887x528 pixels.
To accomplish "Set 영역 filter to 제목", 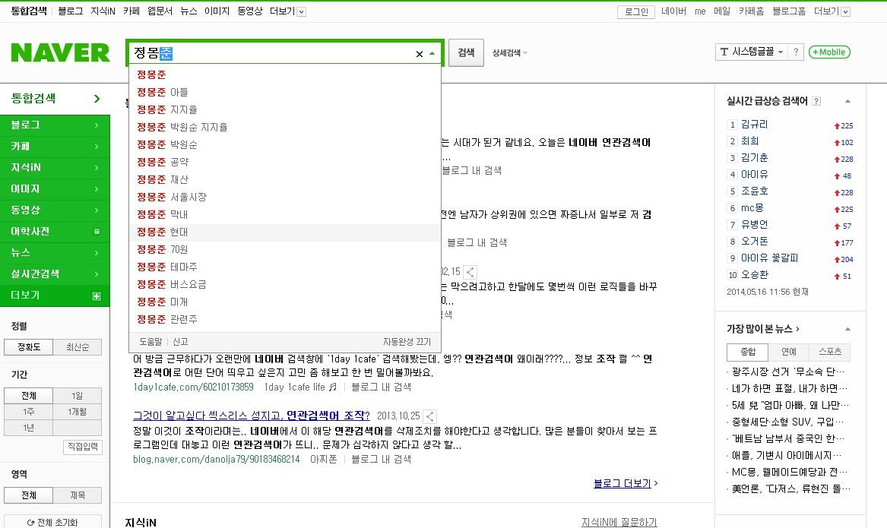I will pos(78,495).
